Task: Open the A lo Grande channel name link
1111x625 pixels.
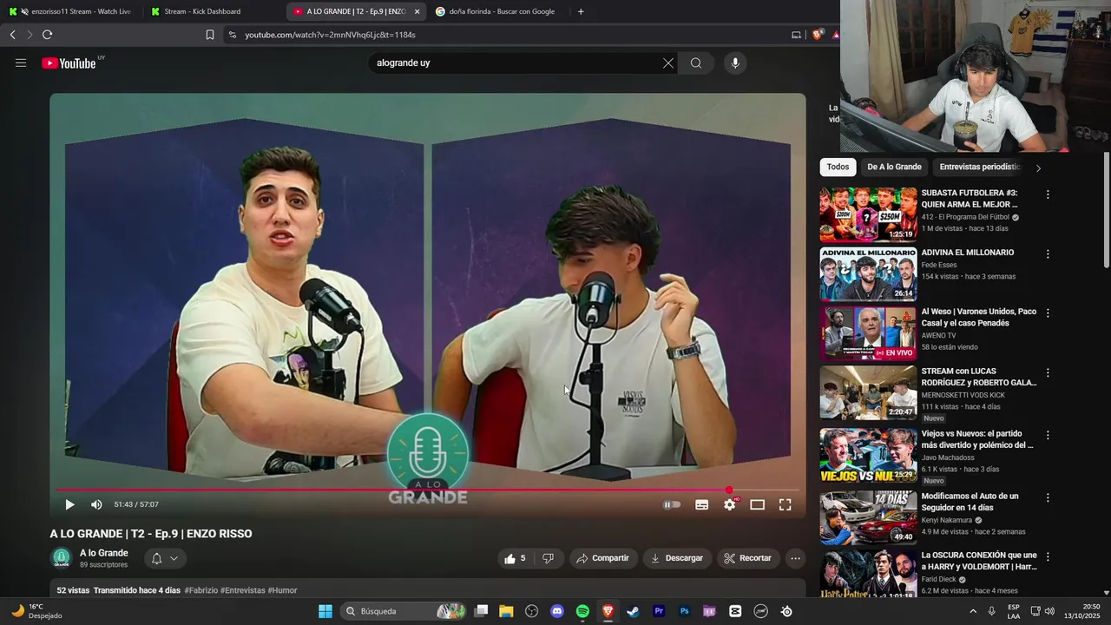Action: pyautogui.click(x=104, y=553)
